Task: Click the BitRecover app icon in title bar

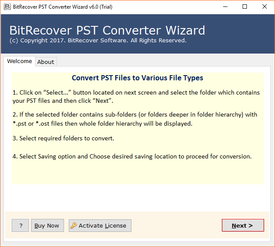Action: 6,6
